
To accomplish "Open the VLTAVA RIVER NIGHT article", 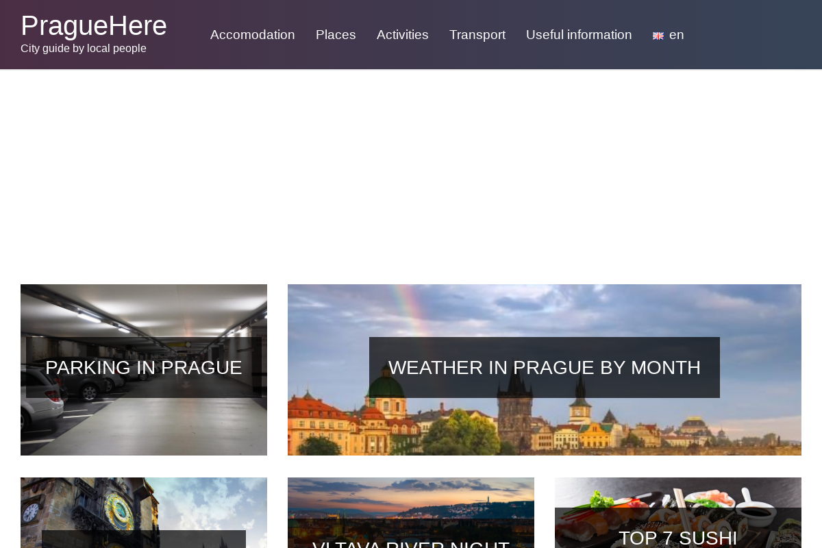I will click(x=410, y=545).
